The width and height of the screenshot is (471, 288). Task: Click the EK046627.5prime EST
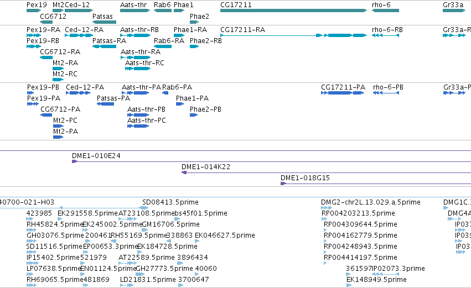(198, 241)
